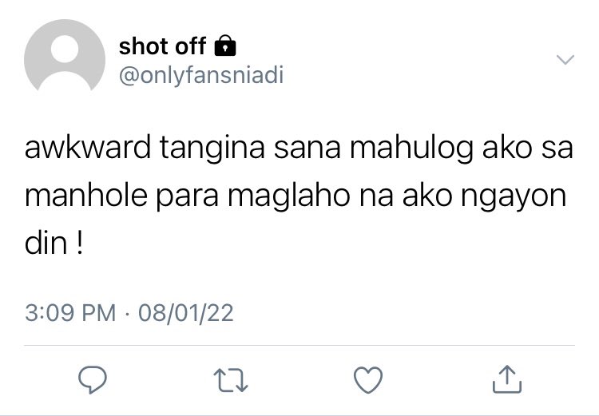Open the gray default profile avatar
599x416 pixels.
click(65, 55)
